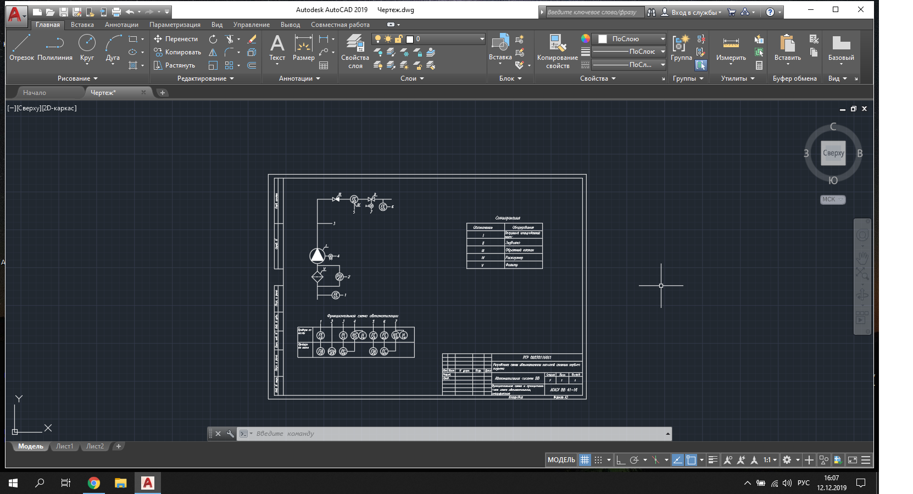Click the Save icon in quick access toolbar
This screenshot has width=913, height=494.
(x=63, y=12)
